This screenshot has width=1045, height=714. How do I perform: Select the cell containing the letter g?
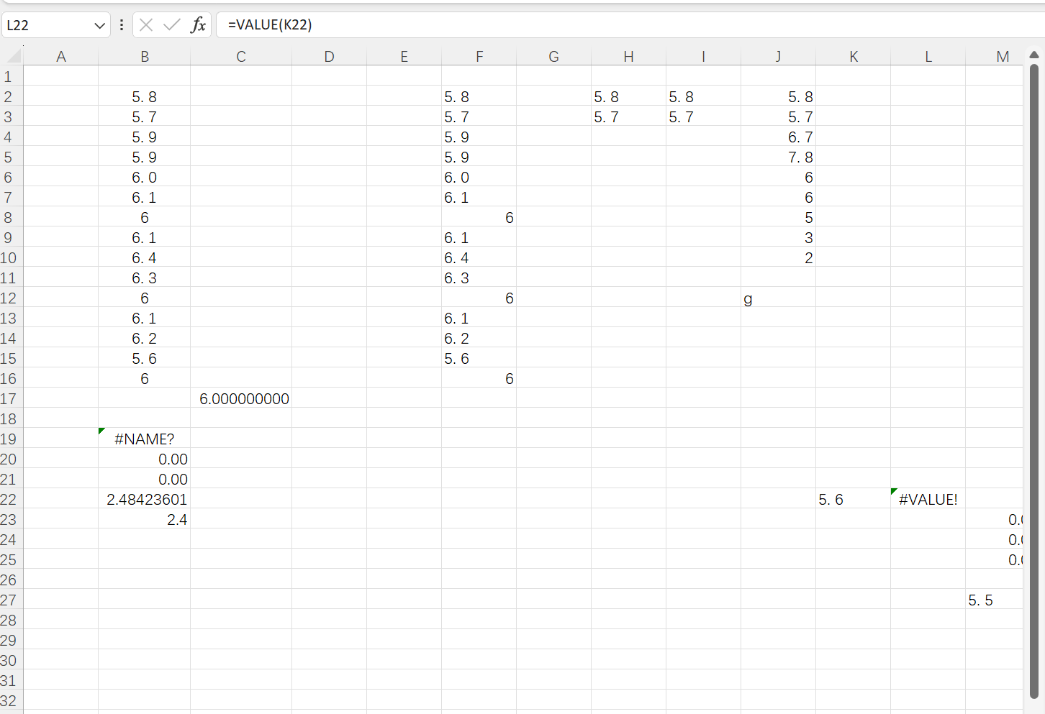(x=778, y=298)
